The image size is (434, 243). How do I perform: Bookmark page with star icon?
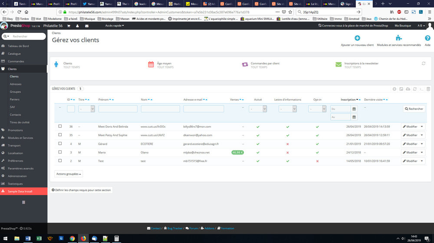click(290, 12)
